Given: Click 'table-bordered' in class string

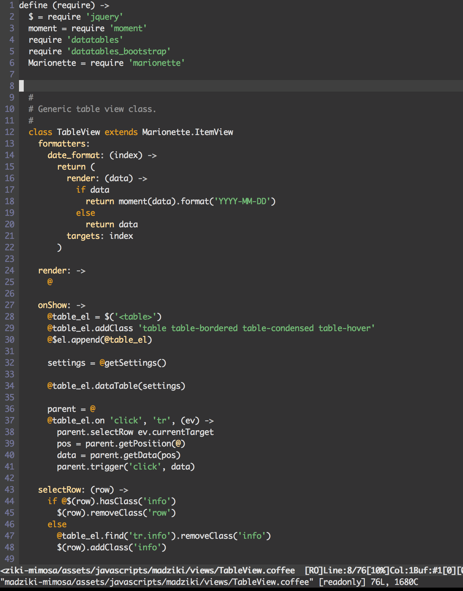Looking at the screenshot, I should (x=204, y=328).
